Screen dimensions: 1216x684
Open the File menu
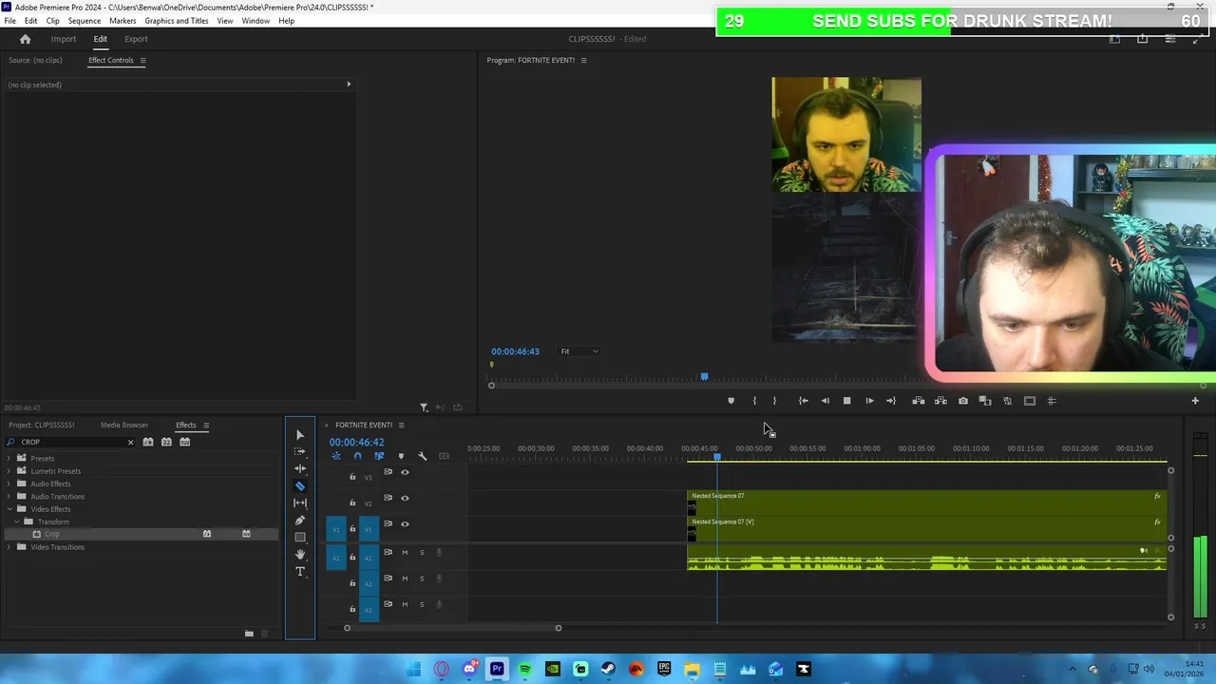9,21
